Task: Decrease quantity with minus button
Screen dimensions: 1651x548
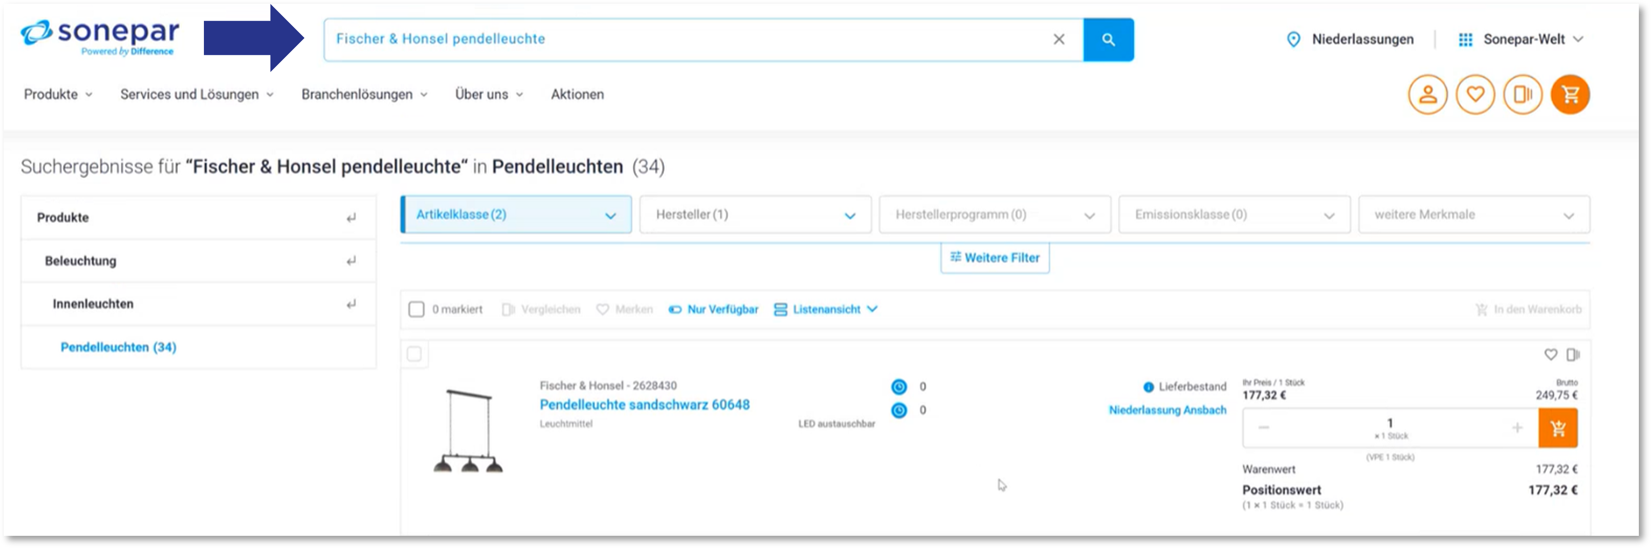Action: [x=1263, y=428]
